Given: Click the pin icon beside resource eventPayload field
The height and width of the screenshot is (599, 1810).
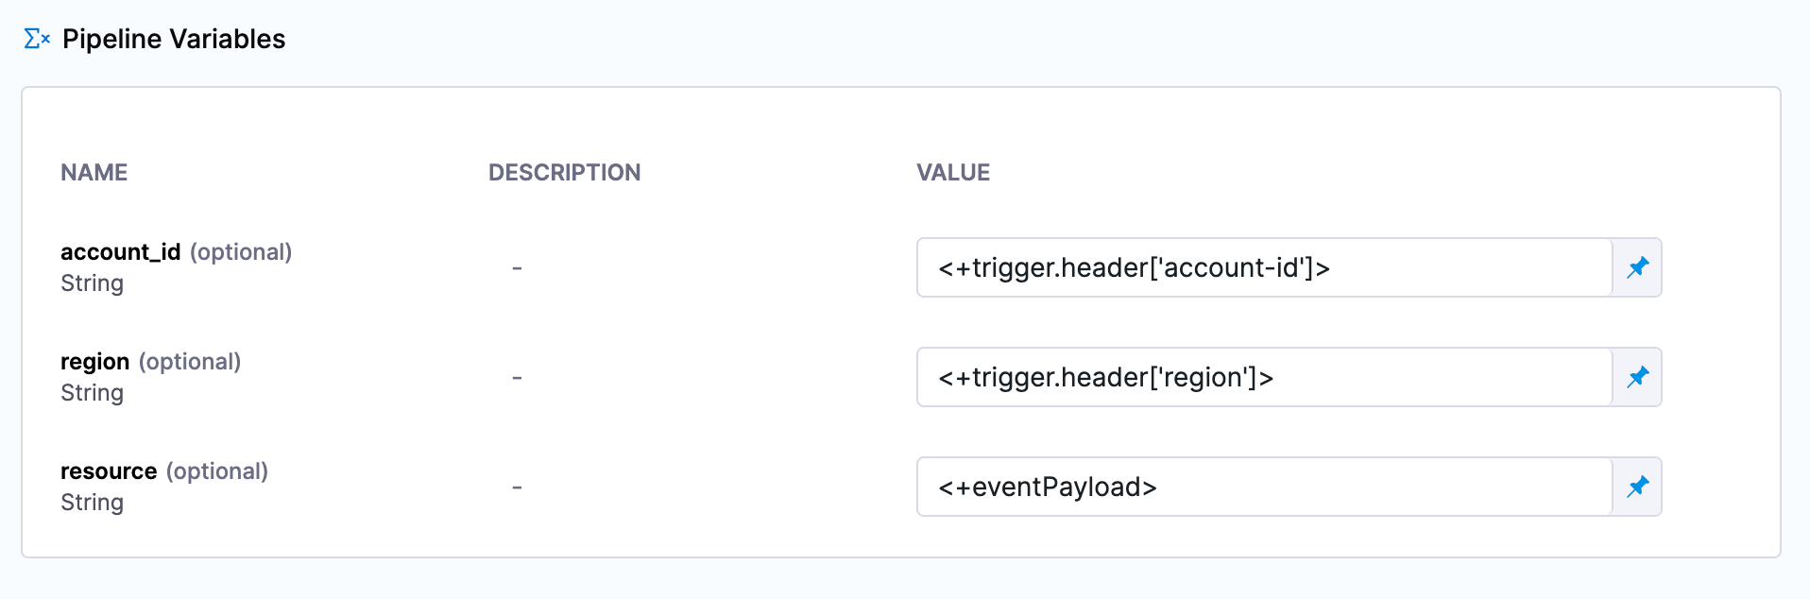Looking at the screenshot, I should (x=1637, y=487).
